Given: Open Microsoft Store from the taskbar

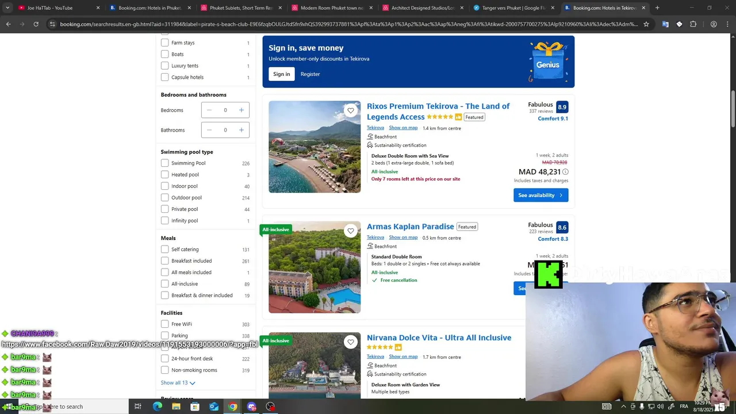Looking at the screenshot, I should pyautogui.click(x=195, y=407).
